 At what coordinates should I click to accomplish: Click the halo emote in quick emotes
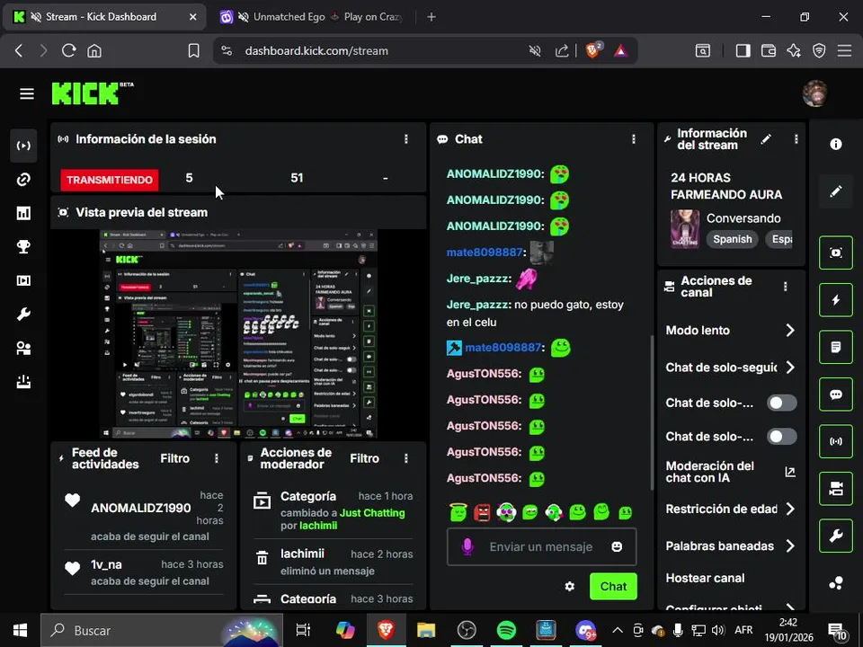click(x=458, y=512)
